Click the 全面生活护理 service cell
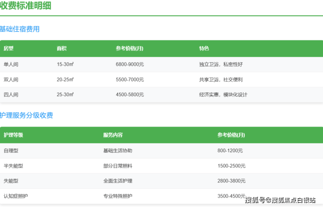The height and width of the screenshot is (207, 323). (x=117, y=181)
